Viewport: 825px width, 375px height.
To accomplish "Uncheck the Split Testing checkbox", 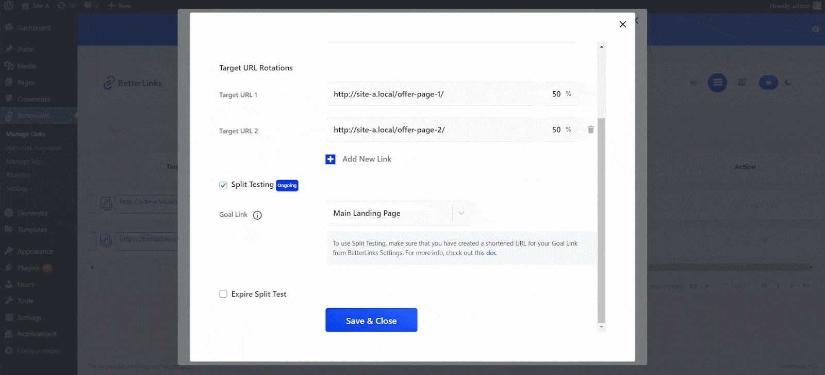I will (223, 185).
